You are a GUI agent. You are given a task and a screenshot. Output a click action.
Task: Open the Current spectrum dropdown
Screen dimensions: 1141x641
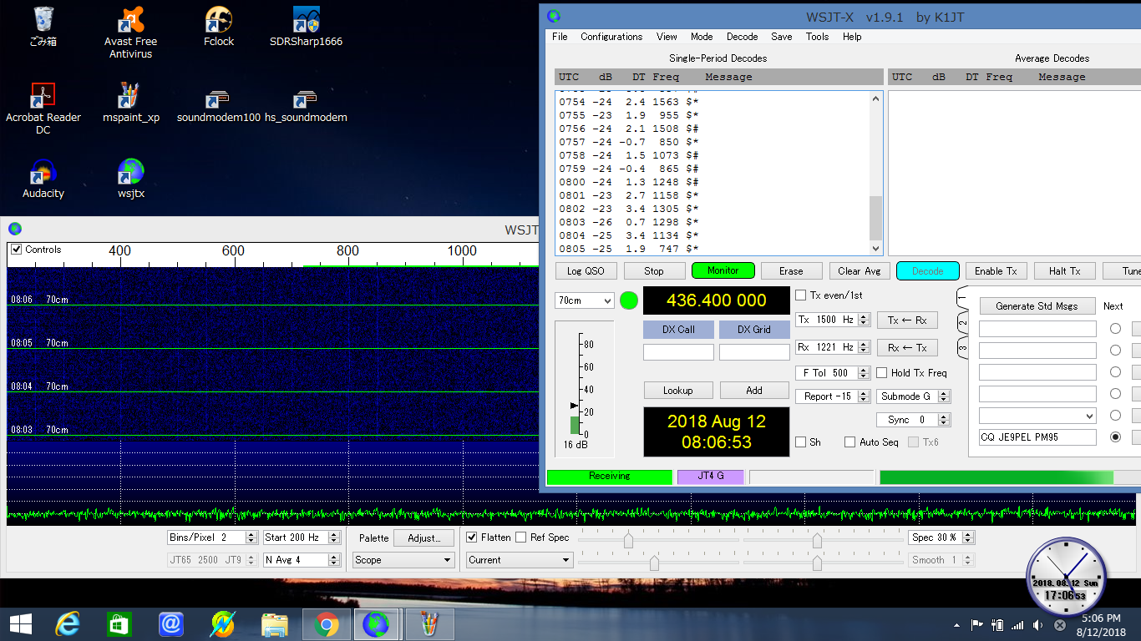point(520,560)
